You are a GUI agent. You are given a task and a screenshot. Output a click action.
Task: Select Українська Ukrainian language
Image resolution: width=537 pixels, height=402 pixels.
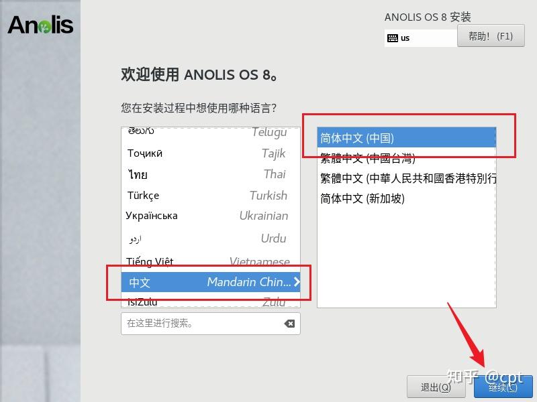click(211, 216)
